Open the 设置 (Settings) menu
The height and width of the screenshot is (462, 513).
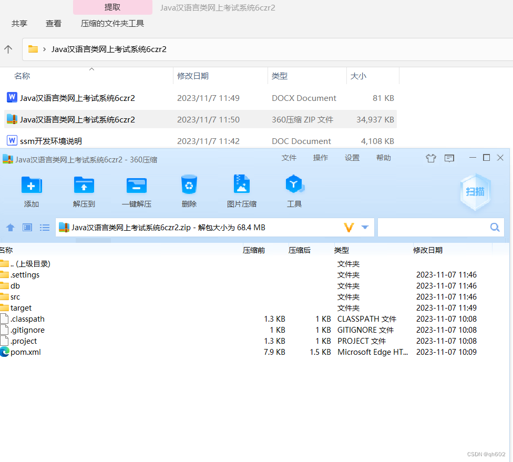(352, 157)
